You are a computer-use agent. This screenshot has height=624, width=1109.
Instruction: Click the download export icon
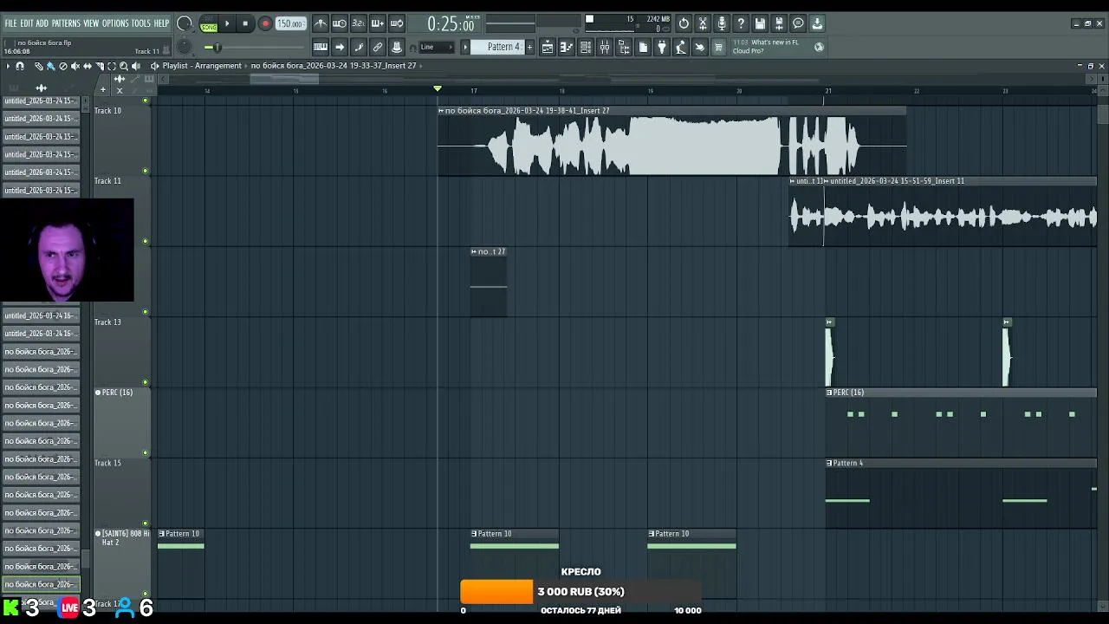click(x=817, y=23)
